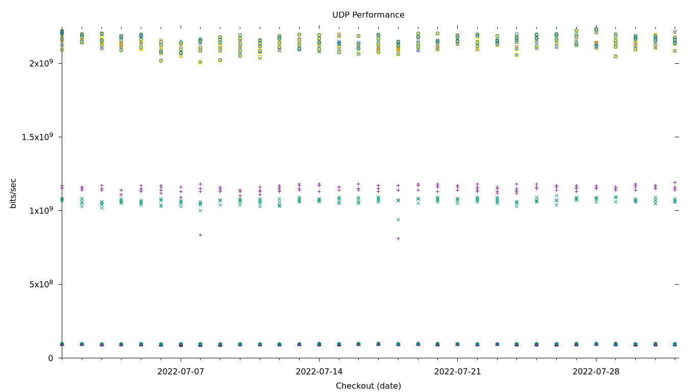Click the 0 y-axis tick label
The image size is (694, 392).
(51, 358)
